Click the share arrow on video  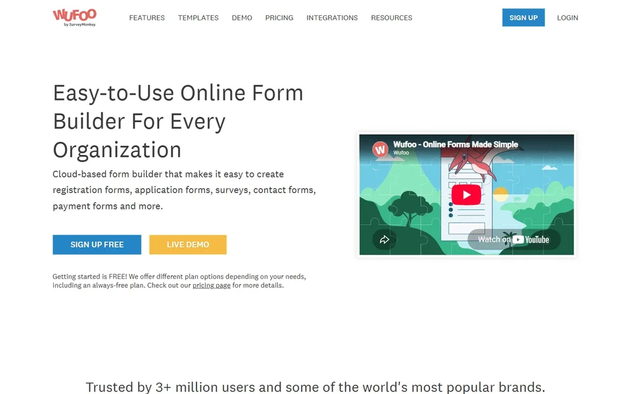pyautogui.click(x=385, y=240)
